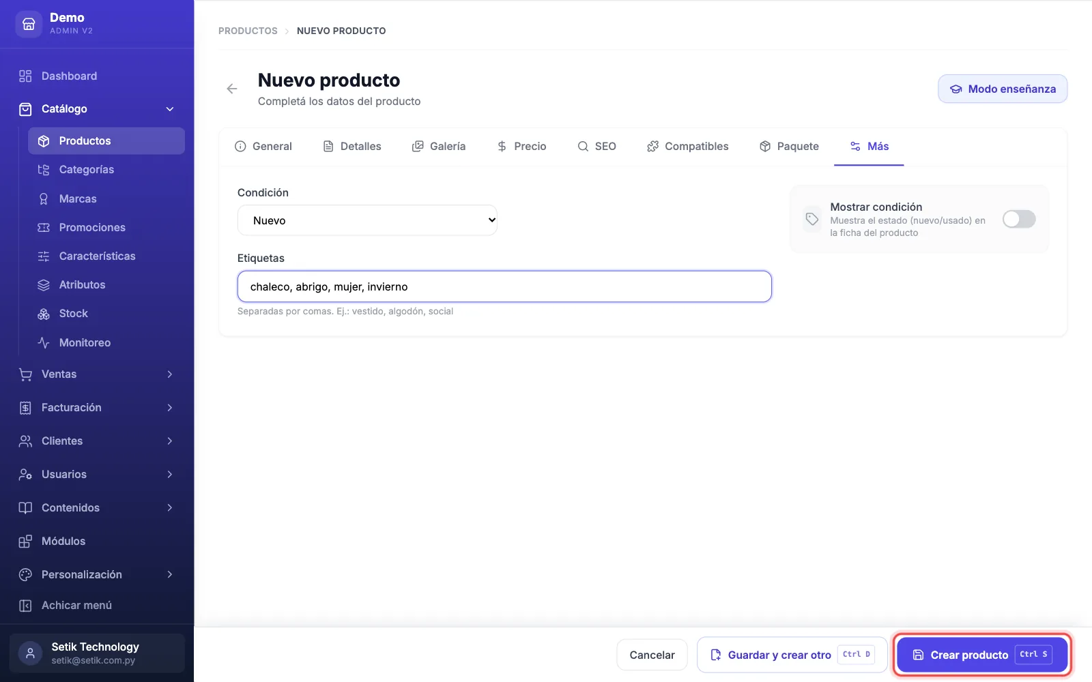Expand the Ventas menu chevron

coord(170,374)
